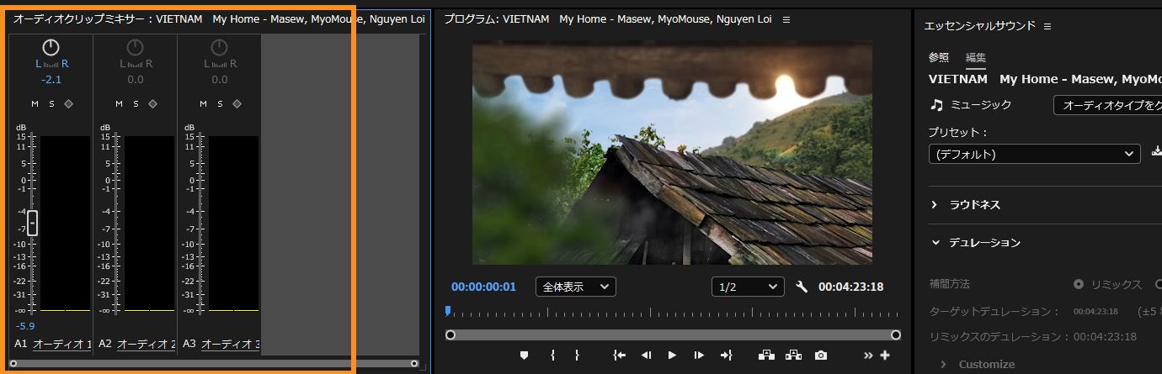Select the リミックス radio button
This screenshot has height=374, width=1162.
point(1079,284)
